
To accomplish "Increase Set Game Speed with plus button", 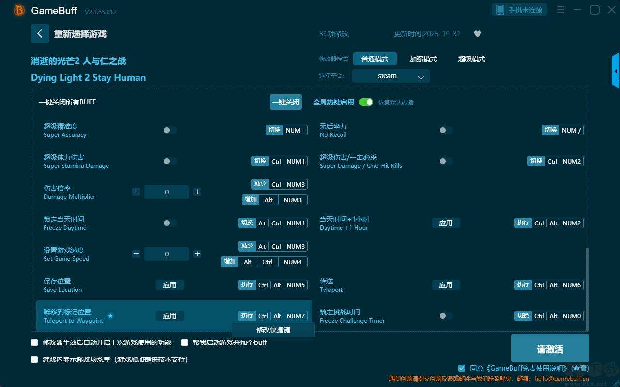I will click(x=197, y=254).
